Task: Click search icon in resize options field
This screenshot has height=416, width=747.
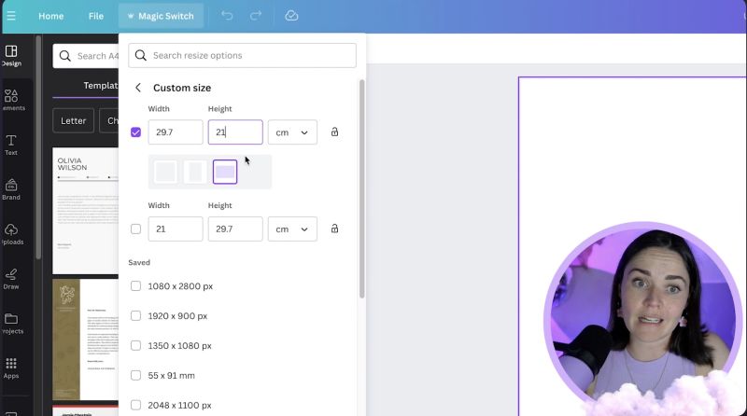Action: (x=141, y=56)
